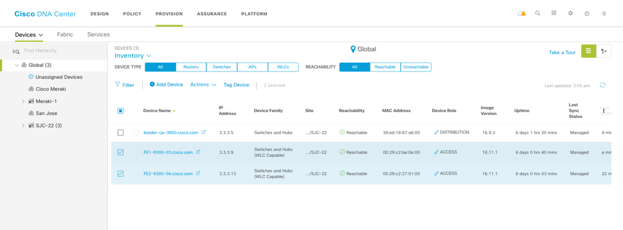
Task: Open border-cp-3850 external link icon
Action: pyautogui.click(x=204, y=132)
